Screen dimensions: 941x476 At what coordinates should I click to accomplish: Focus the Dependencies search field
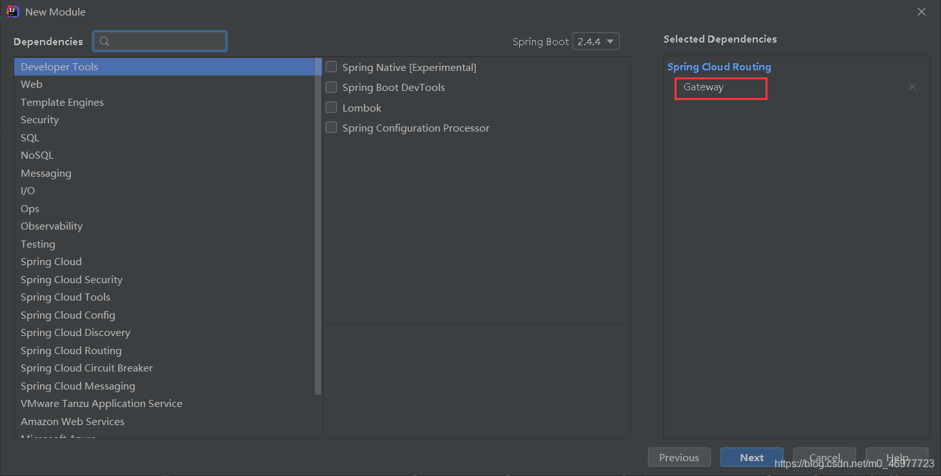point(160,41)
